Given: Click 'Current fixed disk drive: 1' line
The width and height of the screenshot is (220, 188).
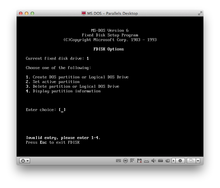Looking at the screenshot, I should click(x=57, y=59).
